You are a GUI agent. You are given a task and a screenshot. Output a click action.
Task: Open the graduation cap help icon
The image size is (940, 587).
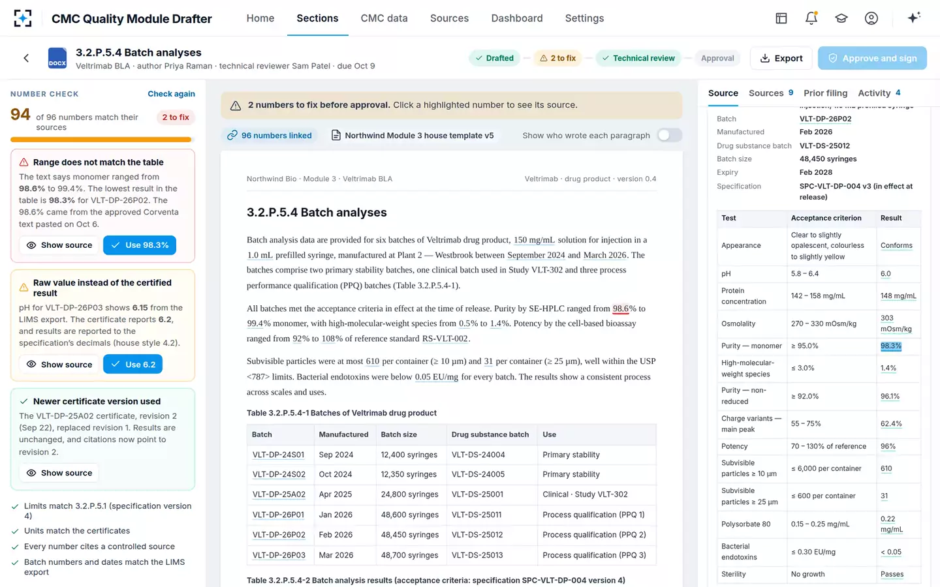click(841, 18)
